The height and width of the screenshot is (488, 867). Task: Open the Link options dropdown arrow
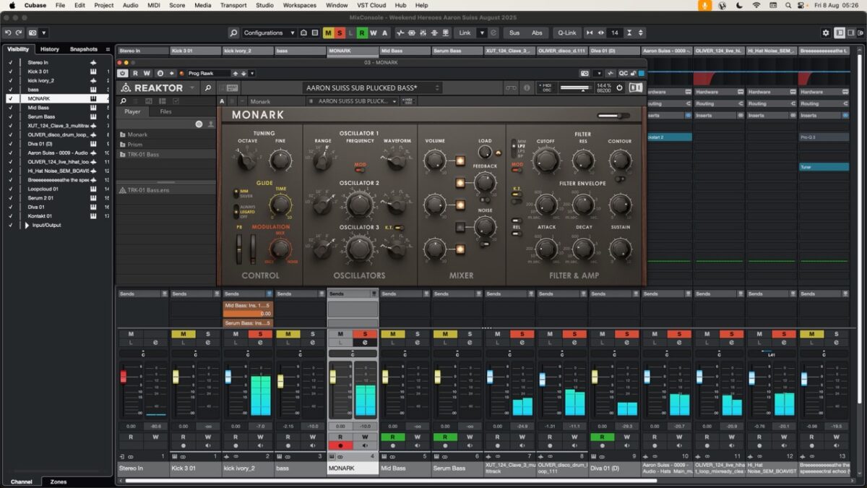coord(482,33)
